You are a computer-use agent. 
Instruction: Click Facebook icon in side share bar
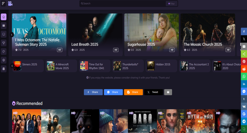(x=244, y=32)
